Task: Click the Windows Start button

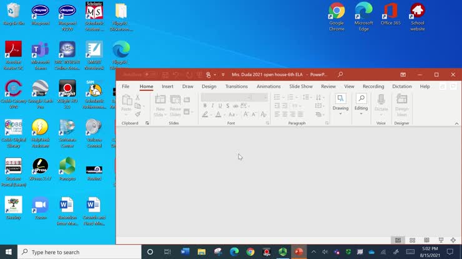Action: [x=9, y=252]
